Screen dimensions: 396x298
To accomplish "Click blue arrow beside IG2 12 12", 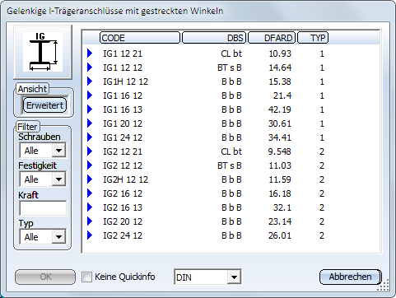I will click(x=90, y=165).
